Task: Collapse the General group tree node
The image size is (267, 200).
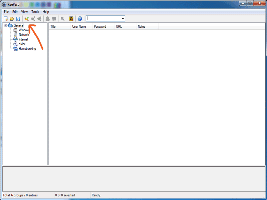Action: point(6,26)
